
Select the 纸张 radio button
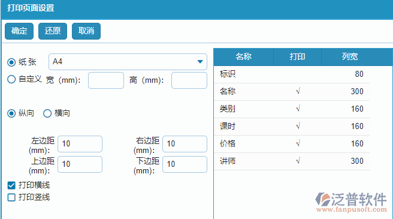tap(11, 62)
